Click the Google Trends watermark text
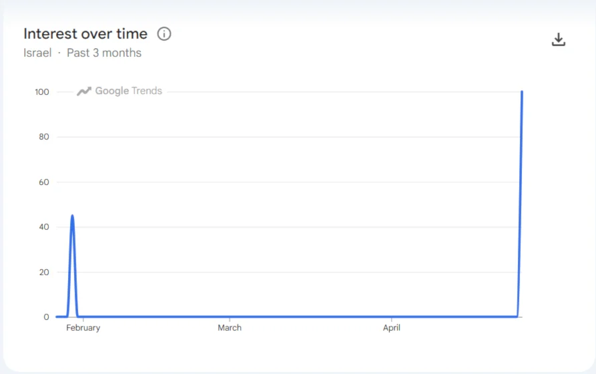 (128, 91)
